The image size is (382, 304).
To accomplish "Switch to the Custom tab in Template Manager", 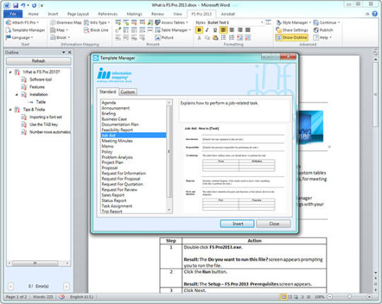I will coord(127,92).
